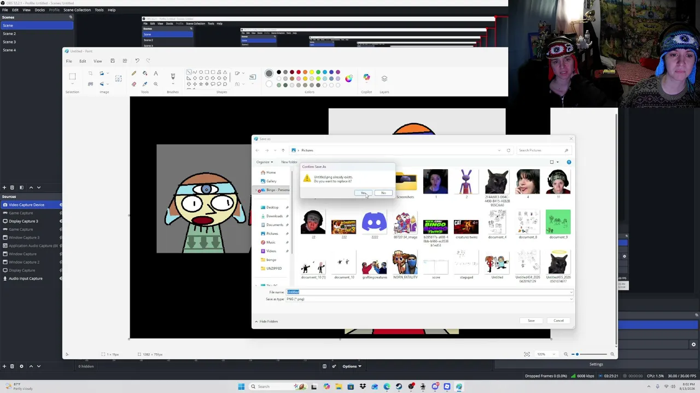Open the Edit colors wheel in Paint
Image resolution: width=700 pixels, height=393 pixels.
[349, 78]
